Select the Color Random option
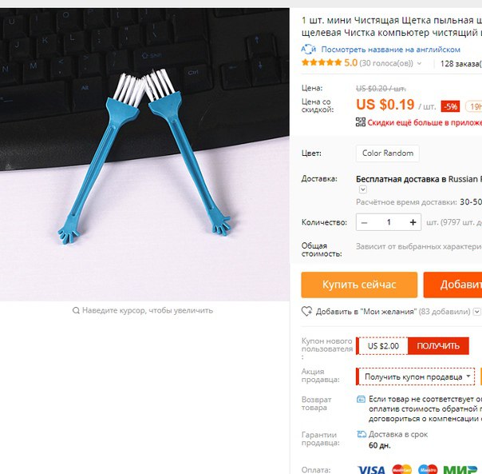Image resolution: width=482 pixels, height=474 pixels. (388, 153)
